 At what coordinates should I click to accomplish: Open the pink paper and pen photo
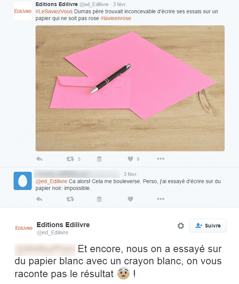click(130, 88)
